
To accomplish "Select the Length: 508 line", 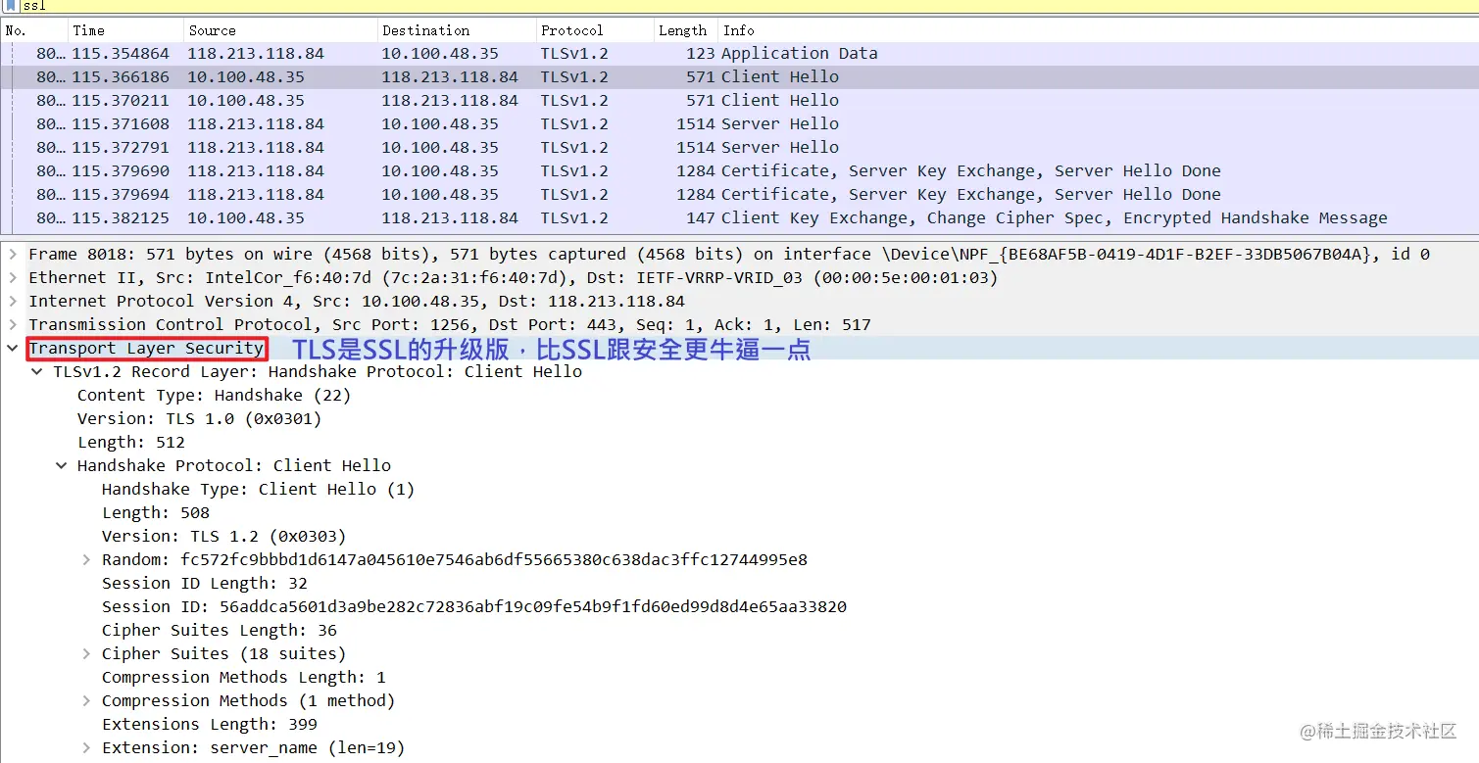I will pyautogui.click(x=156, y=513).
